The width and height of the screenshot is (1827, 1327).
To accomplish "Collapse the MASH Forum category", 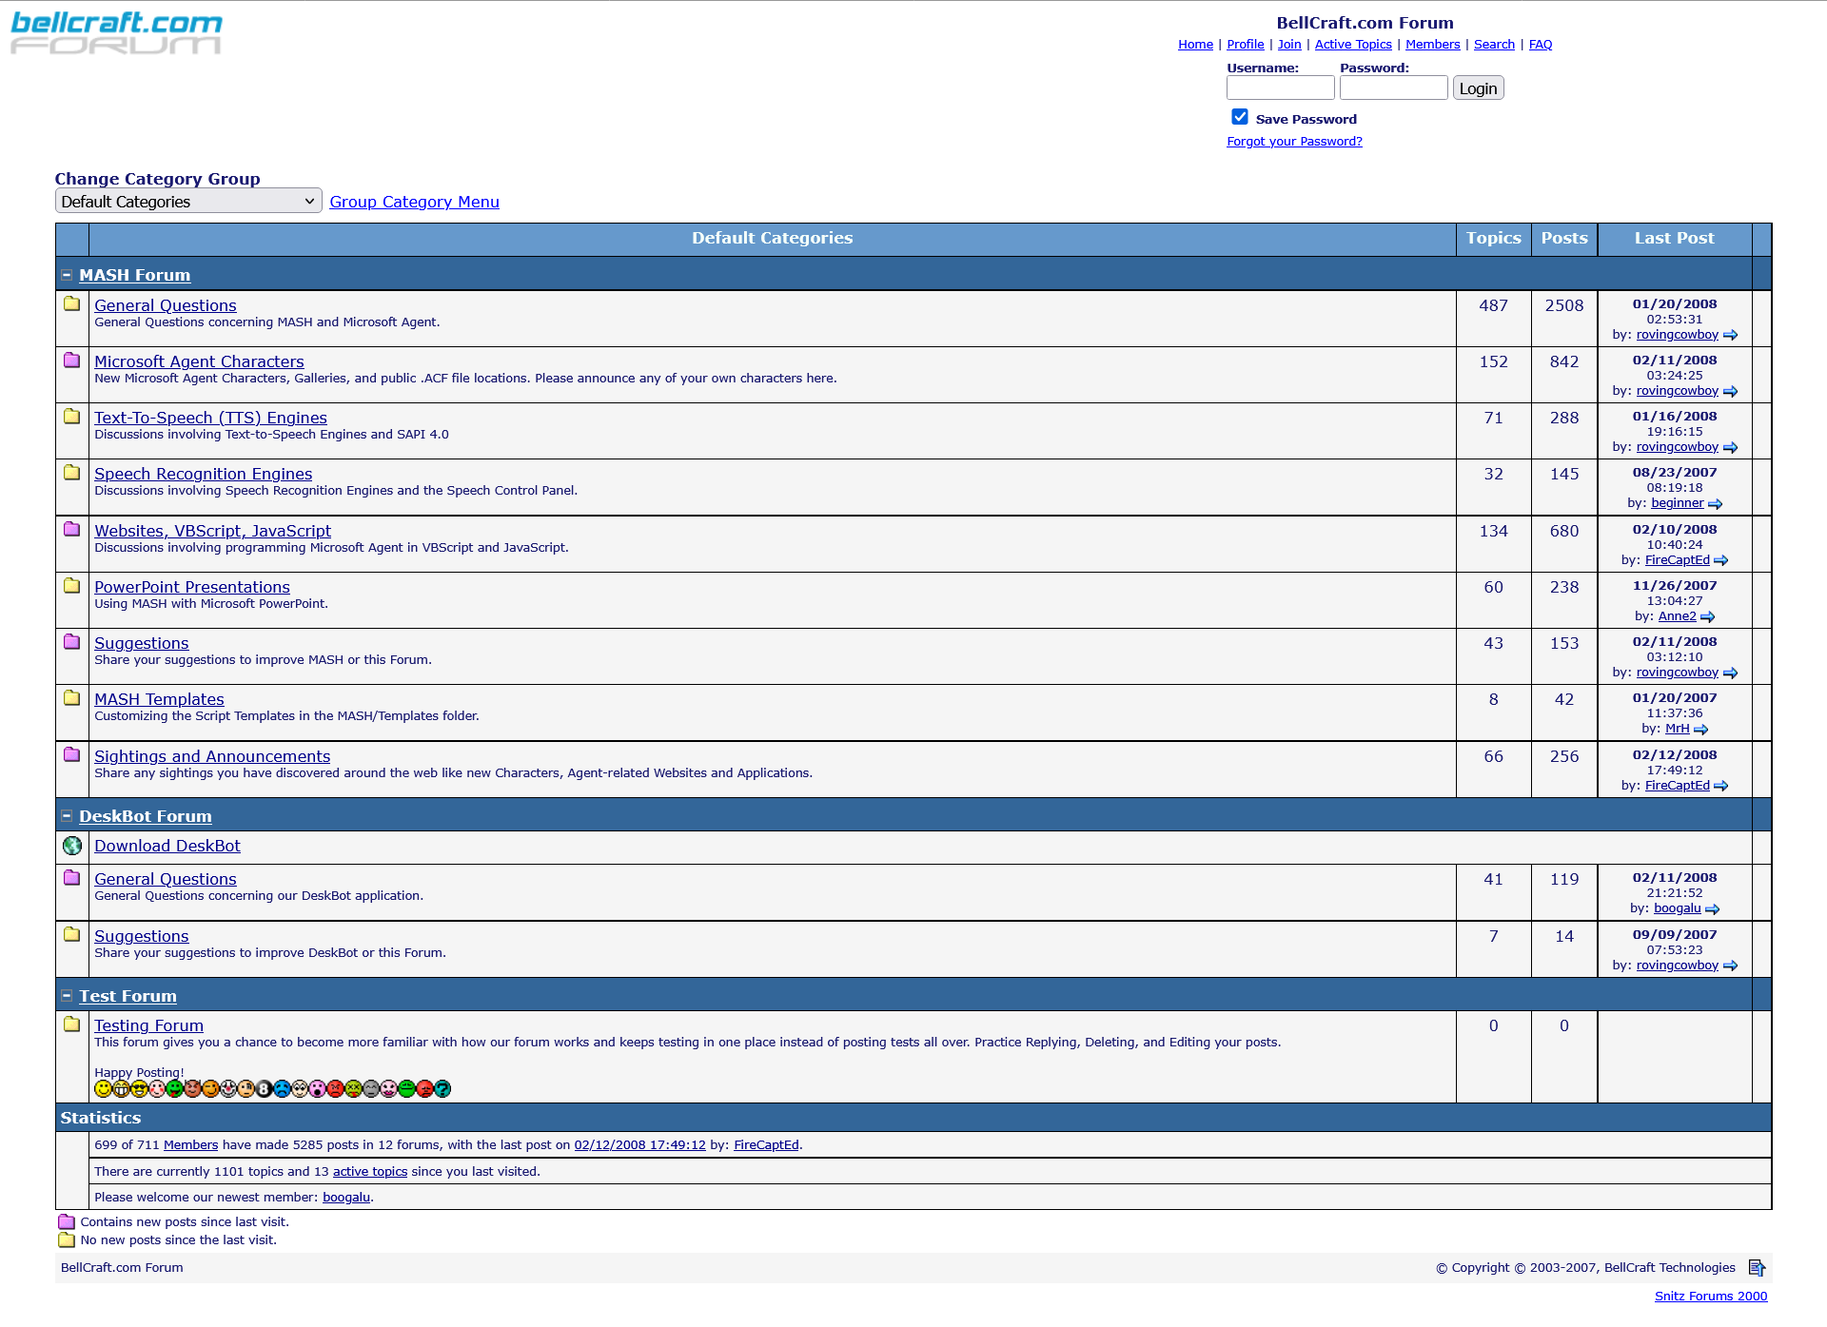I will 67,275.
